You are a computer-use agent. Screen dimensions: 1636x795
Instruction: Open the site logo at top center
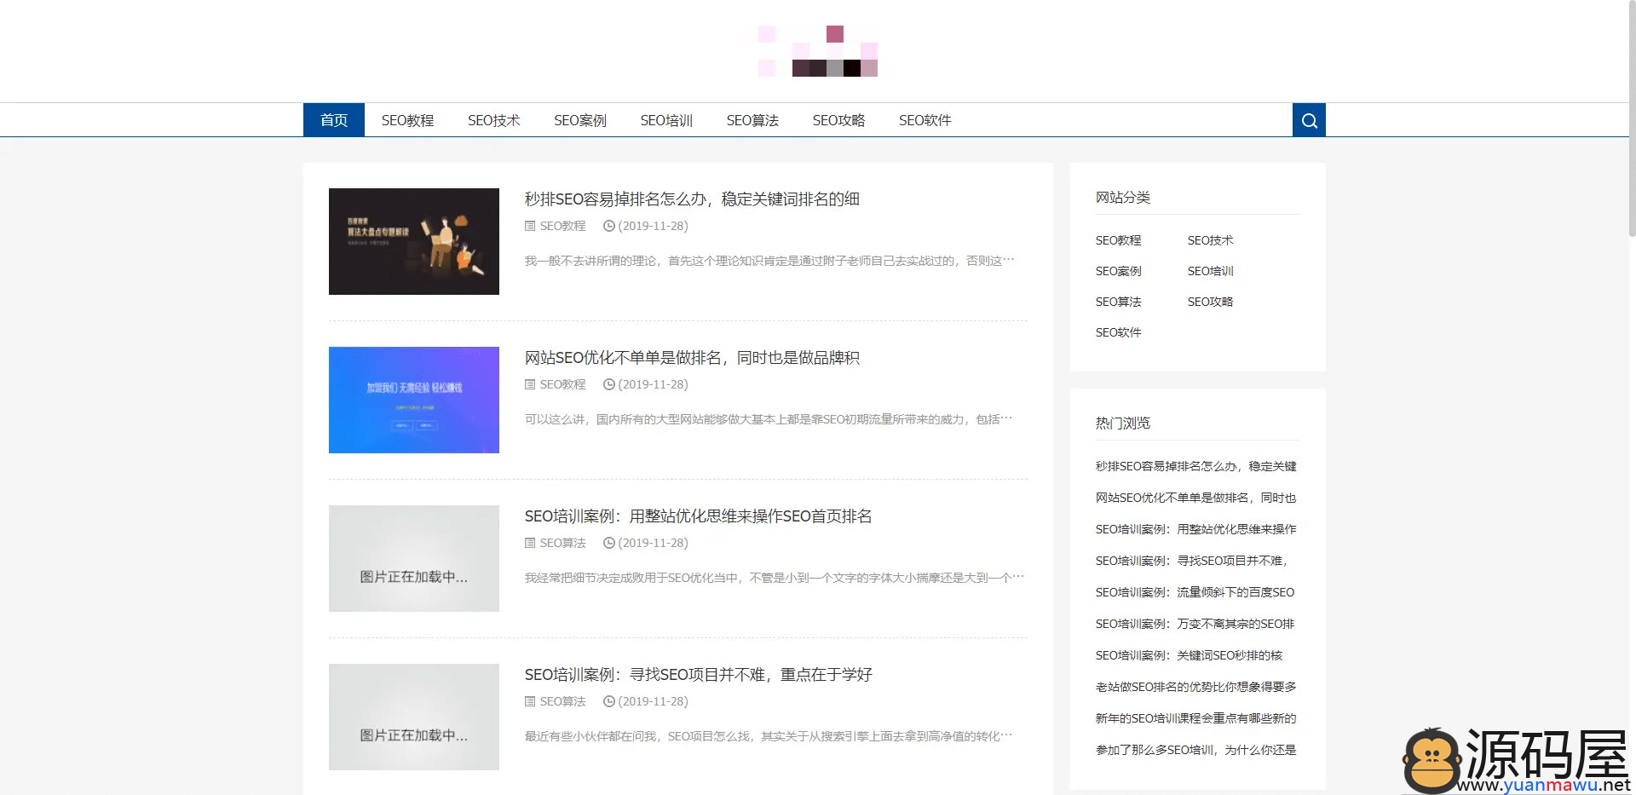[x=818, y=51]
